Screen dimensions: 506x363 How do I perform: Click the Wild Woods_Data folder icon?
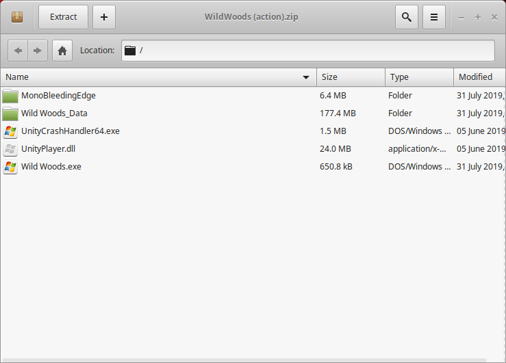(10, 113)
